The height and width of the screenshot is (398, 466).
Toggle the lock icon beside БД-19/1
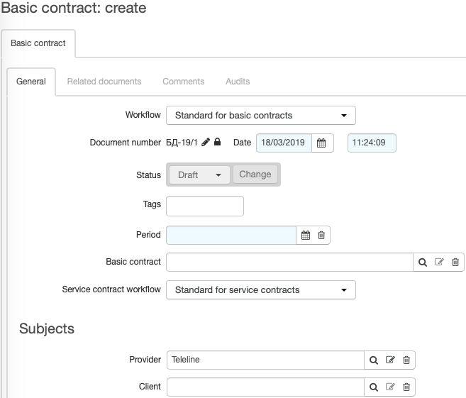point(218,142)
